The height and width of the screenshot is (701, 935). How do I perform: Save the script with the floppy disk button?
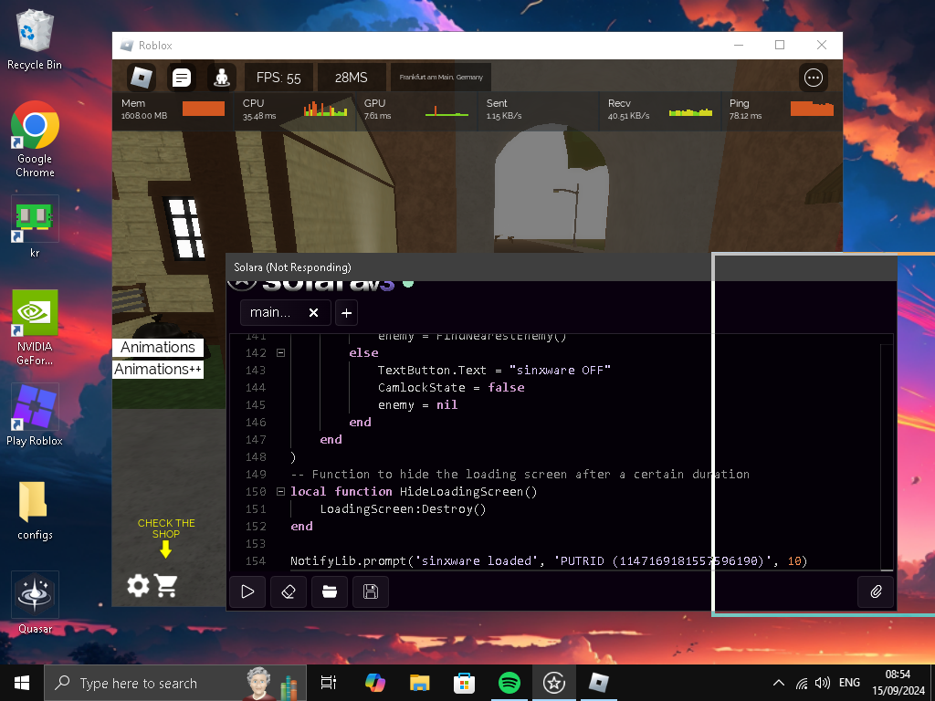371,591
